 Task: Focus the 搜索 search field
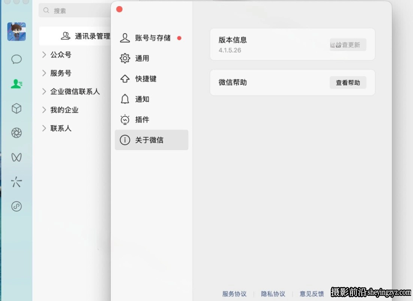[x=75, y=10]
